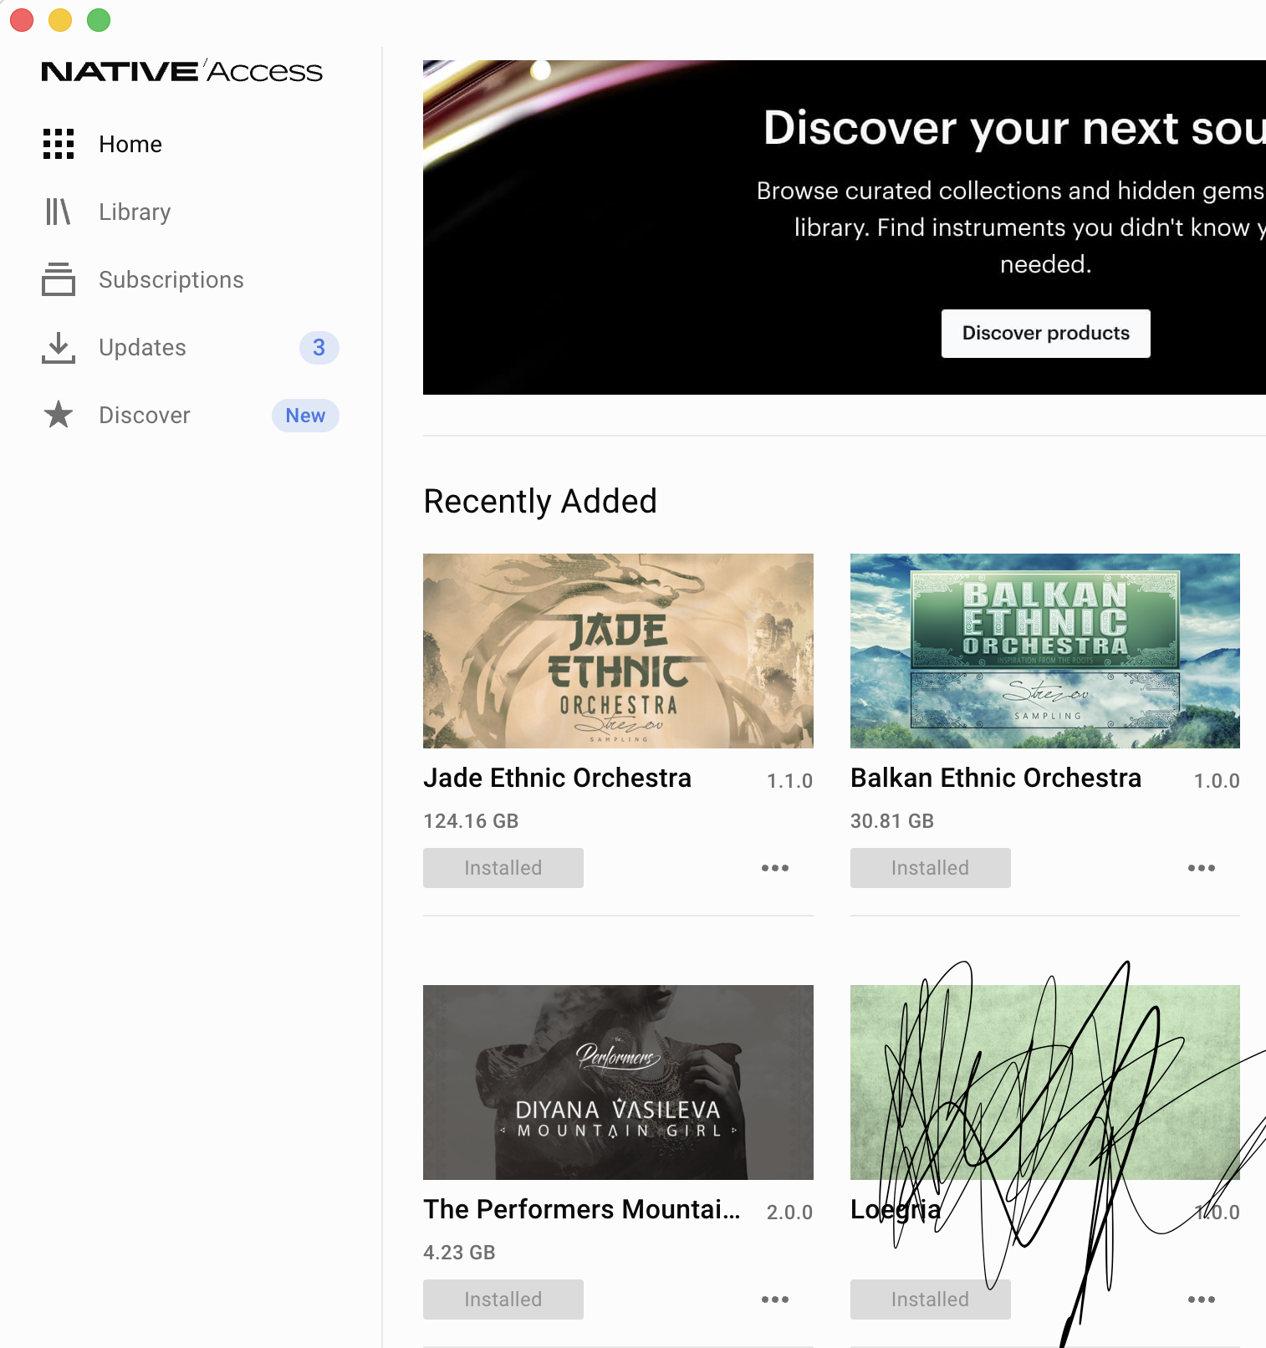Click Installed button under Jade Ethnic Orchestra

503,868
